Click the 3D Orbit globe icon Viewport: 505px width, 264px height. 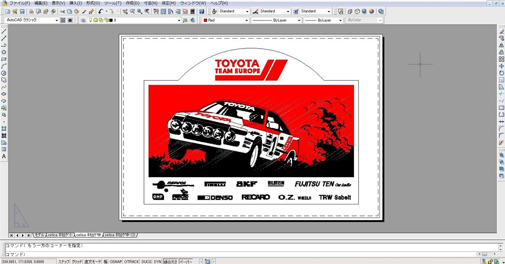[364, 11]
